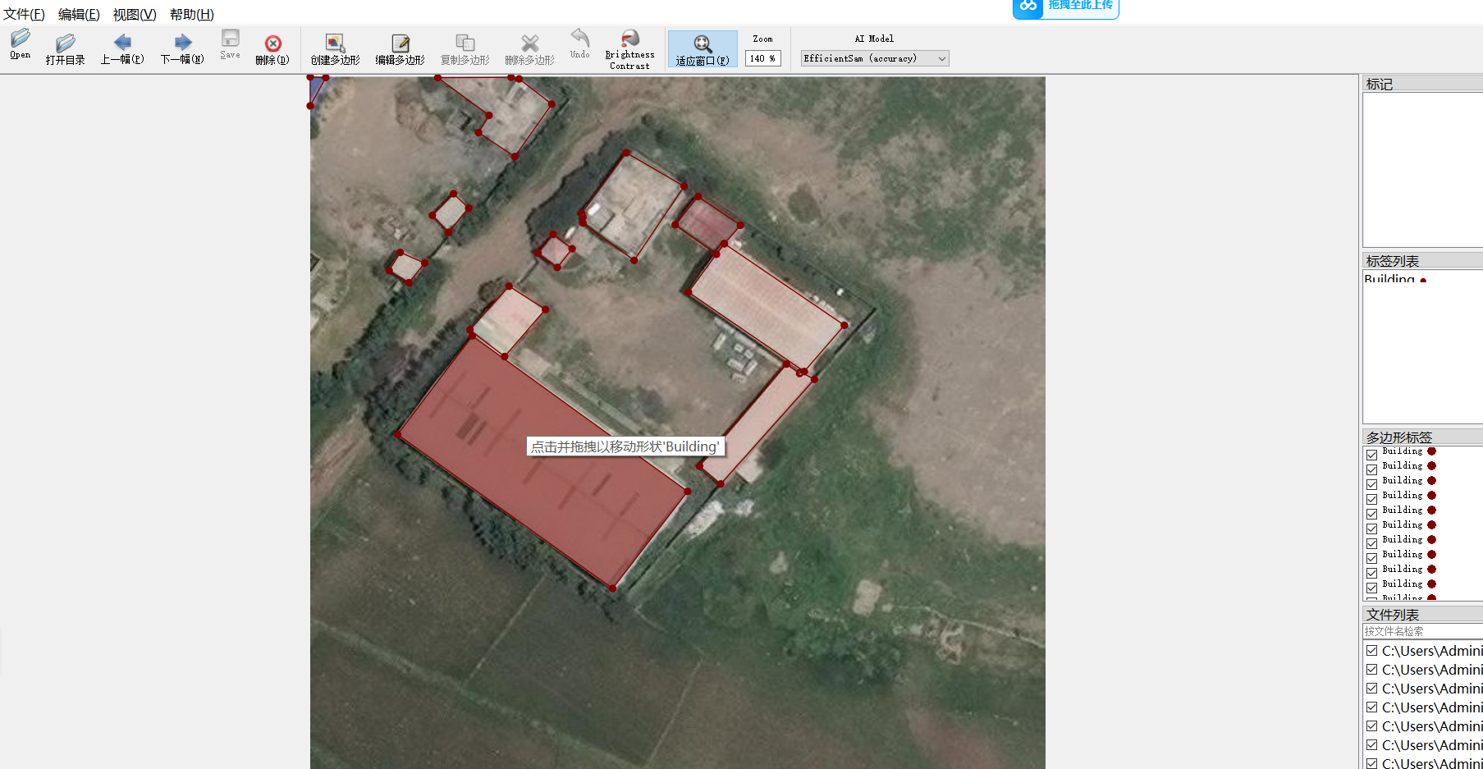This screenshot has height=769, width=1483.
Task: Click the 按文件名检索 file search box
Action: [x=1422, y=631]
